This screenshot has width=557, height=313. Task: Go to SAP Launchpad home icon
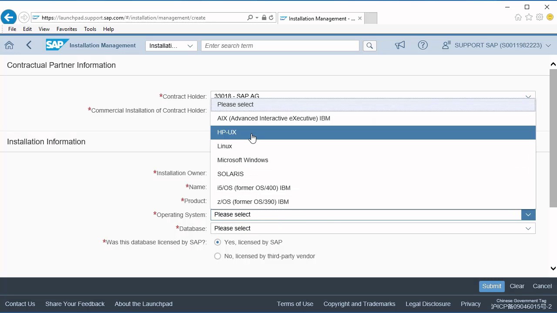click(x=9, y=45)
